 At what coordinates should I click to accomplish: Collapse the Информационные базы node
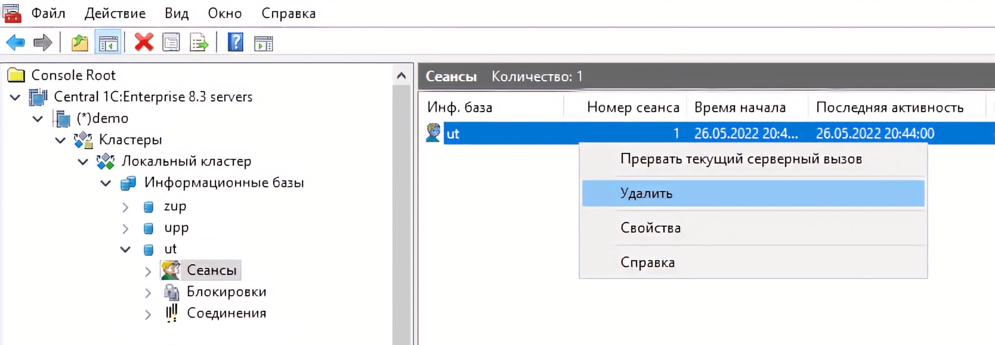point(106,183)
